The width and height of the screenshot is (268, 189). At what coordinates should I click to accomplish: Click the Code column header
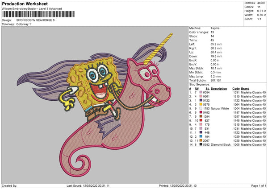click(x=236, y=89)
